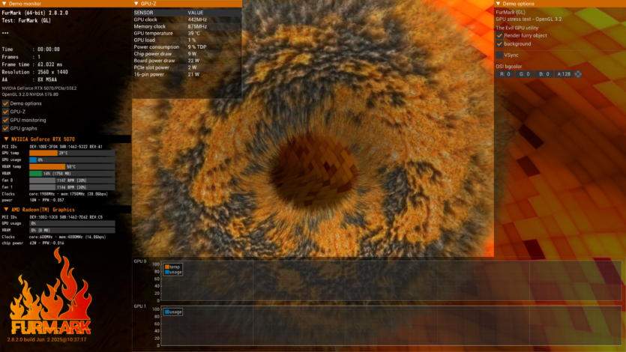Image resolution: width=626 pixels, height=352 pixels.
Task: Click the blue usage legend square in GPU 0 graph
Action: pyautogui.click(x=167, y=272)
